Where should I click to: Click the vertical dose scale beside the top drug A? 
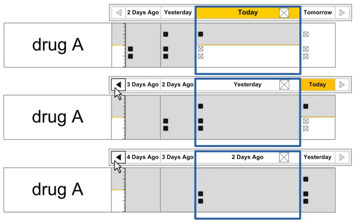[118, 45]
